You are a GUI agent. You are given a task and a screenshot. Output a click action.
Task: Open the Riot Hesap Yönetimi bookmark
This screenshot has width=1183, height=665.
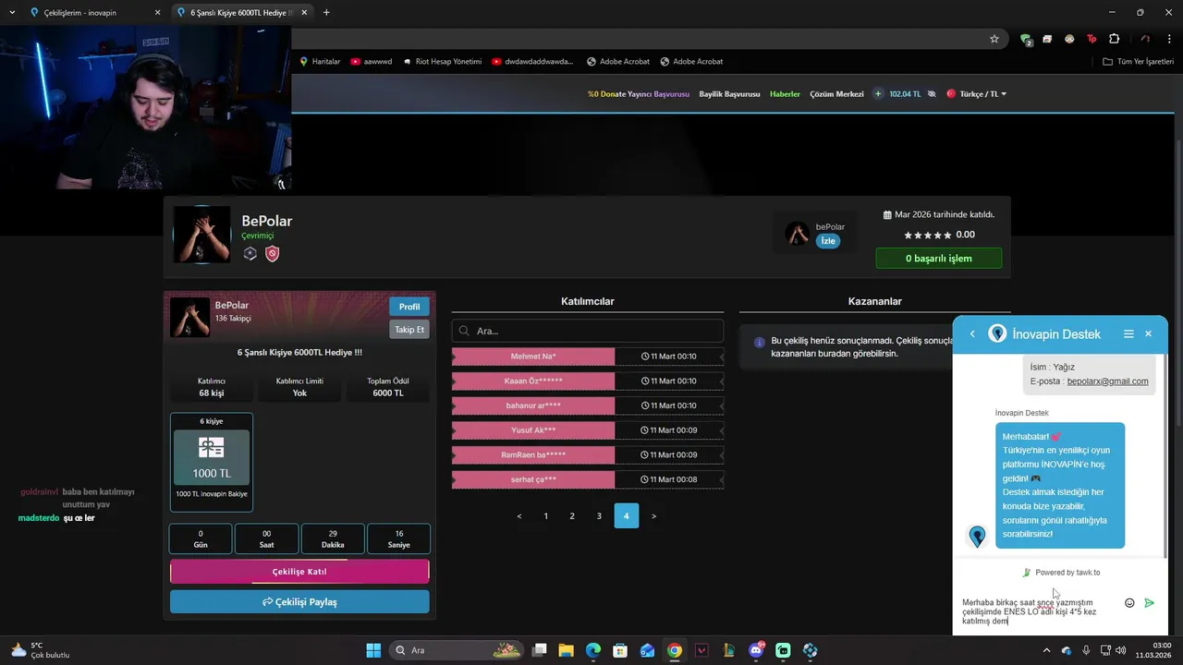tap(442, 62)
